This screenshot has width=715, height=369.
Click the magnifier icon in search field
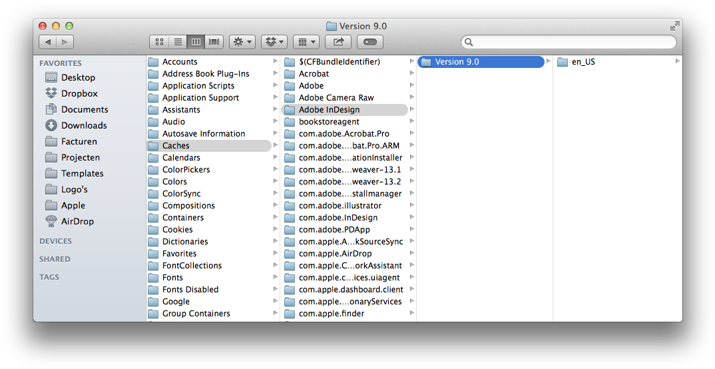[469, 42]
